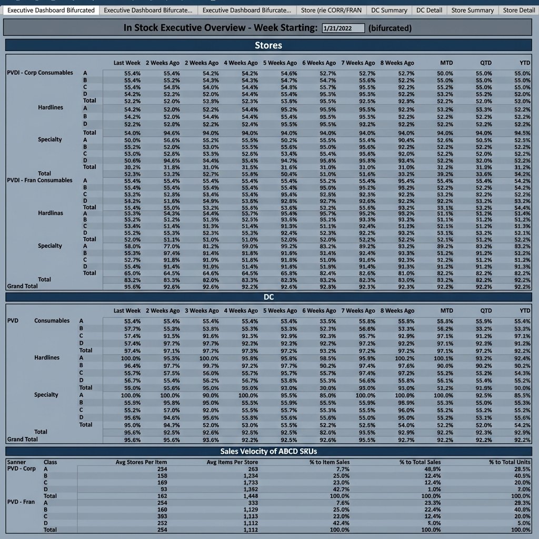Click the third Executive Dashboard Bifurcated tab

coord(246,9)
